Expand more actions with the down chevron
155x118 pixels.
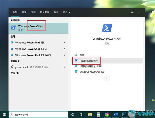tap(107, 78)
